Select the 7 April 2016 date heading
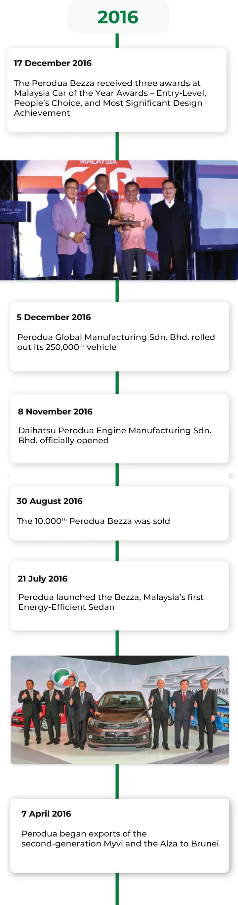This screenshot has height=905, width=238. click(x=46, y=814)
